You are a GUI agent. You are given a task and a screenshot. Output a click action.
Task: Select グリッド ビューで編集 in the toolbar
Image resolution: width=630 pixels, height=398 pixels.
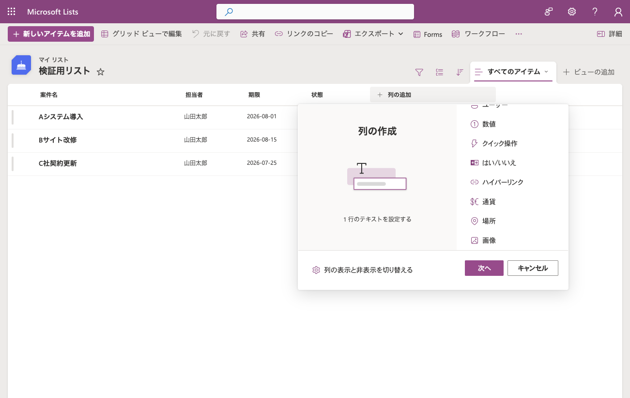pos(141,34)
